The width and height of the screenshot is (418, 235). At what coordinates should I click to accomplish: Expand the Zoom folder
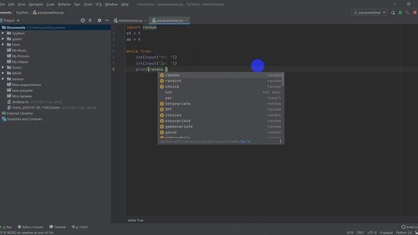(x=3, y=67)
